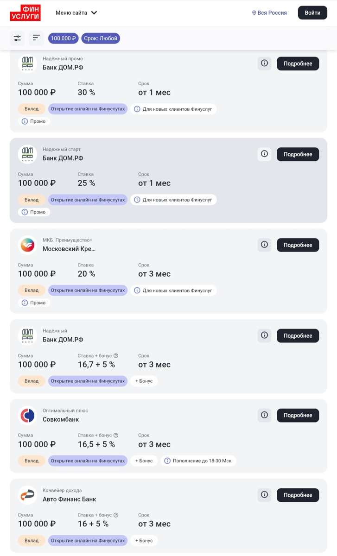Show info for МКБ Преимущество+ deposit
Viewport: 337px width, 556px height.
tap(264, 245)
